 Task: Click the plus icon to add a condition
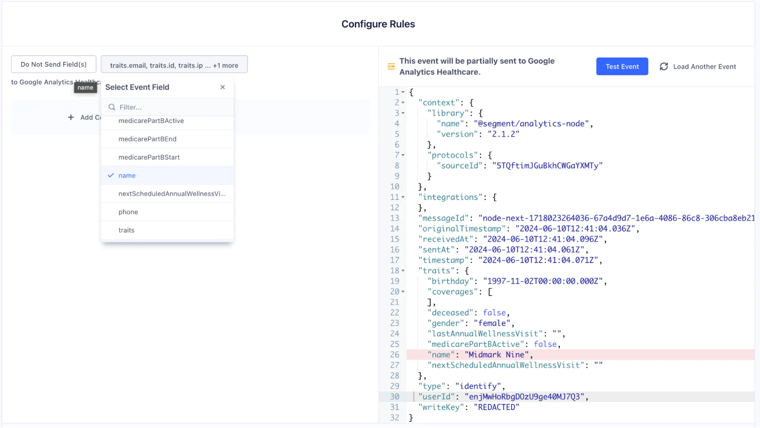pos(70,117)
